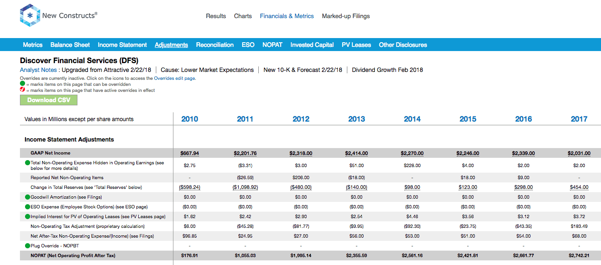Viewport: 601px width, 265px height.
Task: Click the green override dot for Total Non-Operating Expense
Action: [27, 163]
